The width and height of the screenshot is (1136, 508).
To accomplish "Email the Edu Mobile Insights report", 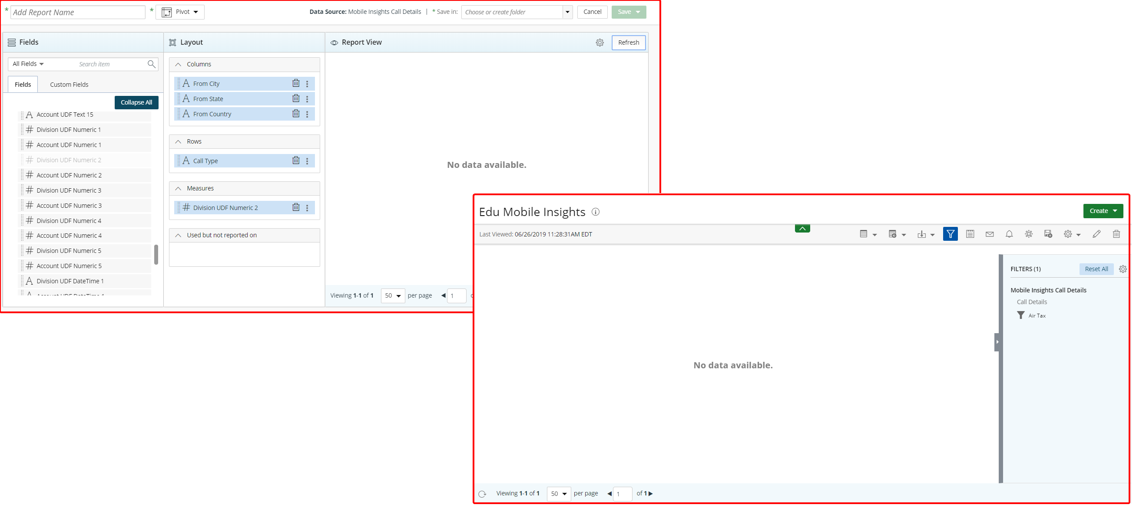I will pos(990,234).
